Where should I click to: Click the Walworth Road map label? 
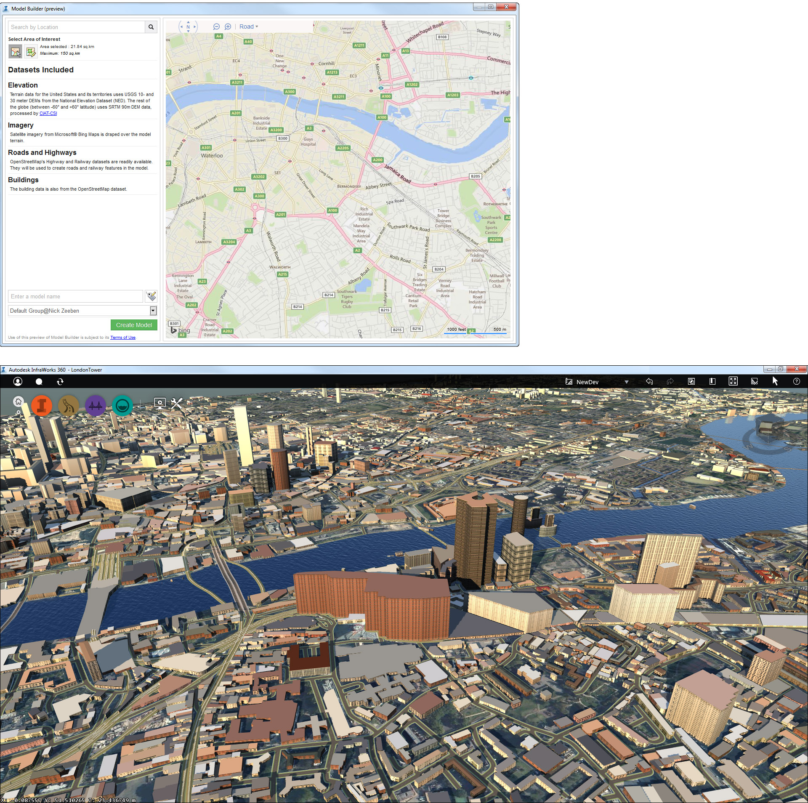tap(273, 246)
